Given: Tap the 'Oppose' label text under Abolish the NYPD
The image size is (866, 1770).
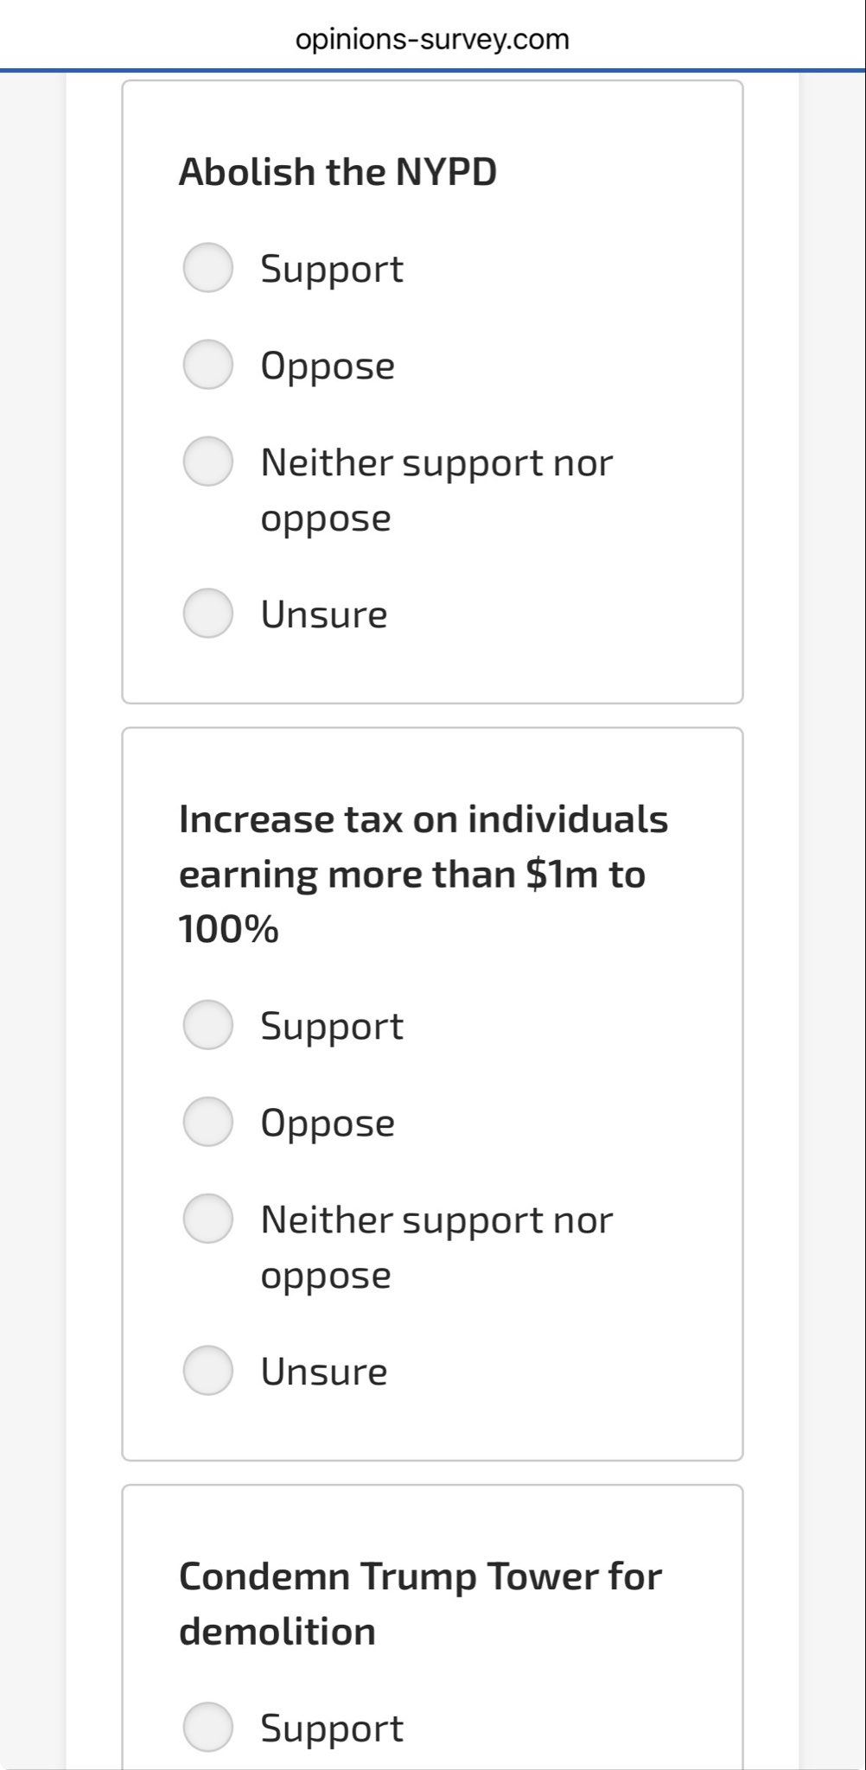Looking at the screenshot, I should click(328, 366).
